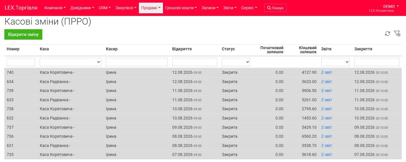Screen dimensions: 406x162
Task: Open the Закупівлі menu
Action: [x=126, y=8]
